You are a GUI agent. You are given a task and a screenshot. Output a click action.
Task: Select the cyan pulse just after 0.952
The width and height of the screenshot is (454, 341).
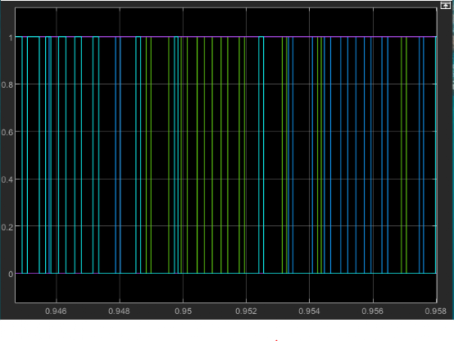(261, 155)
